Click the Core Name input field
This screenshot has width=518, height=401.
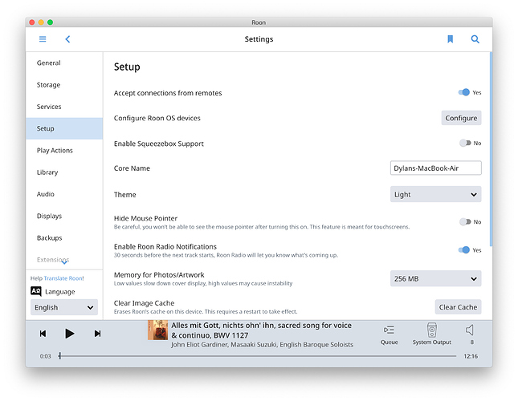tap(435, 168)
